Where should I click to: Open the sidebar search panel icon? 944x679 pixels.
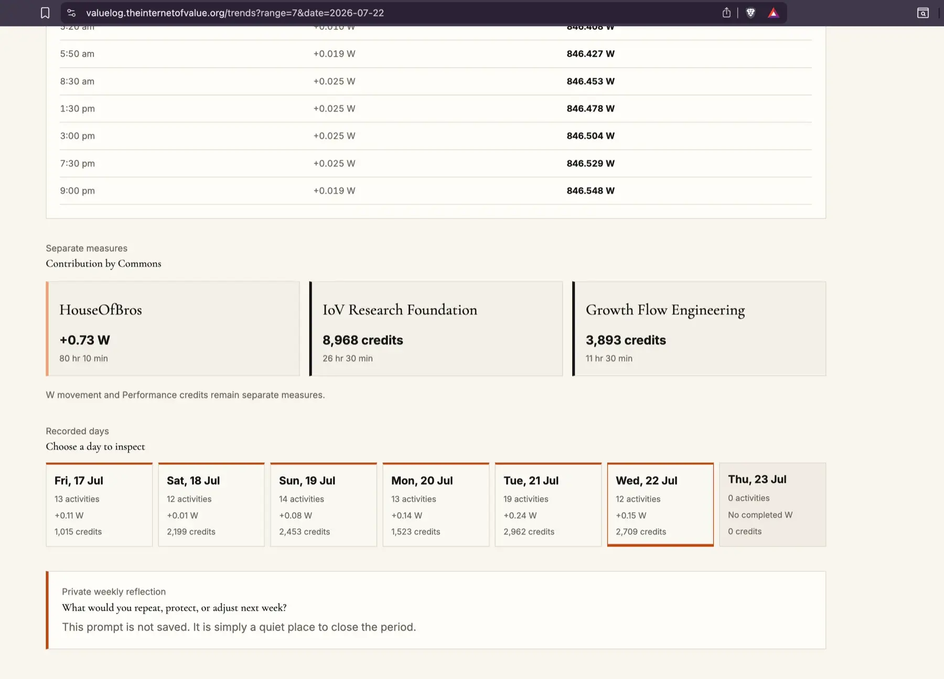[923, 13]
